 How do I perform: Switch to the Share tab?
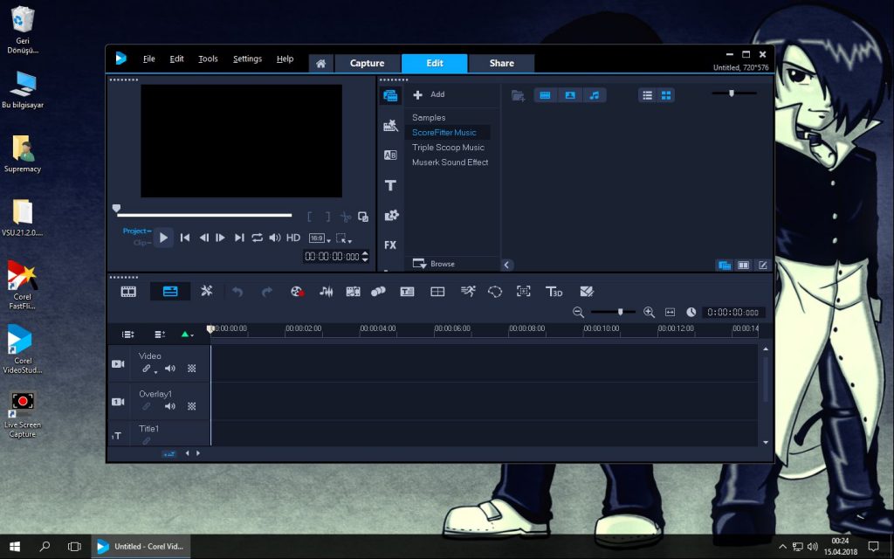502,63
